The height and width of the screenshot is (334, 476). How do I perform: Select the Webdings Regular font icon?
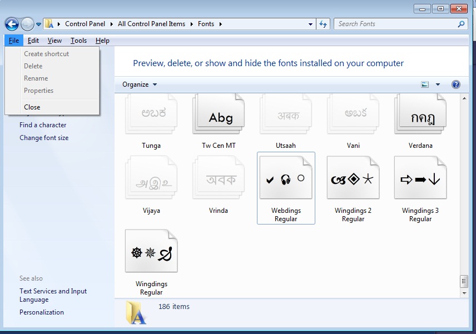click(286, 177)
